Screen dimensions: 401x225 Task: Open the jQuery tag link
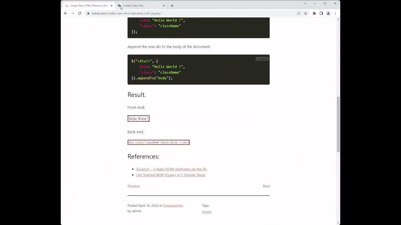pos(207,212)
